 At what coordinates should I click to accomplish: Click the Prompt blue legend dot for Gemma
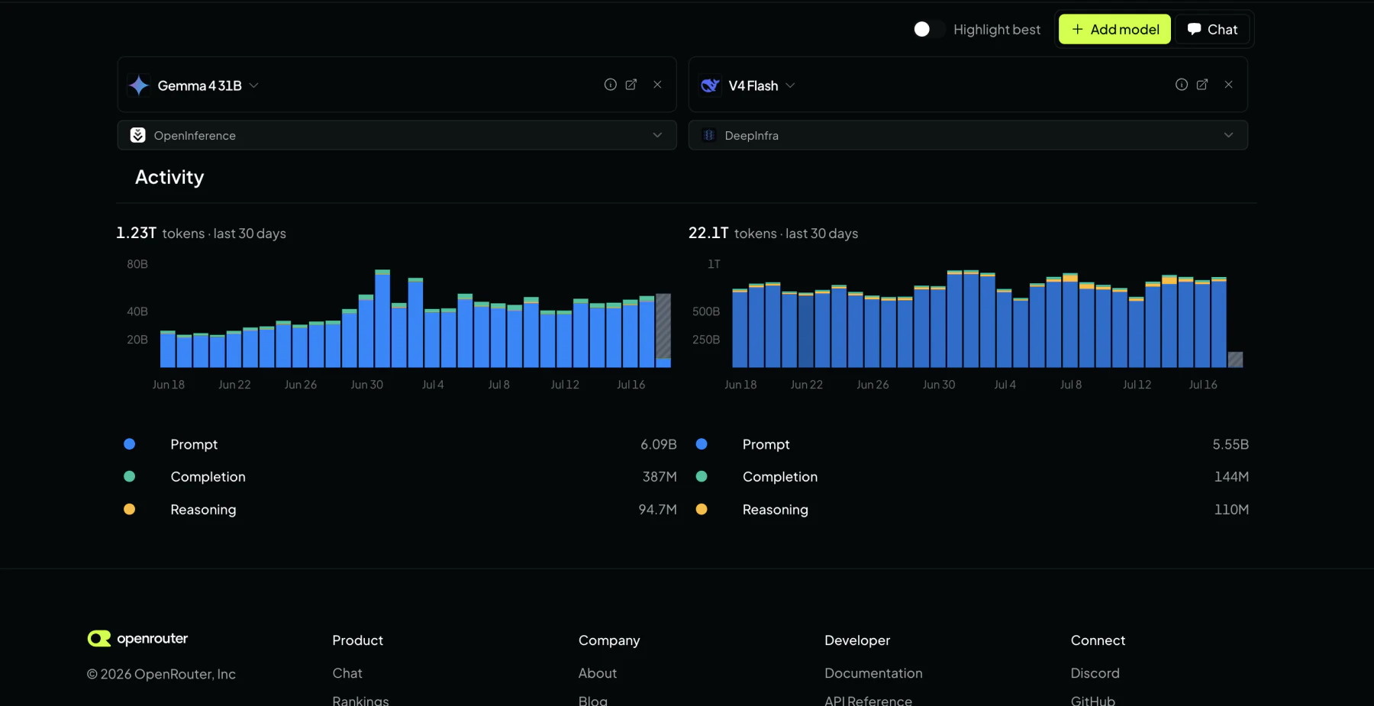click(130, 444)
